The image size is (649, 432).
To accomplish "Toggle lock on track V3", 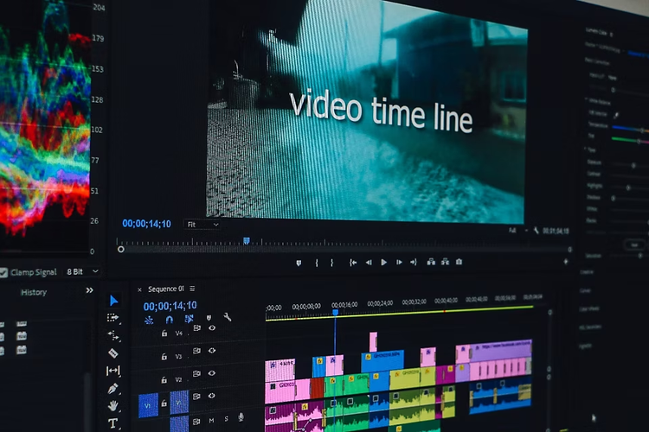I will [x=164, y=356].
